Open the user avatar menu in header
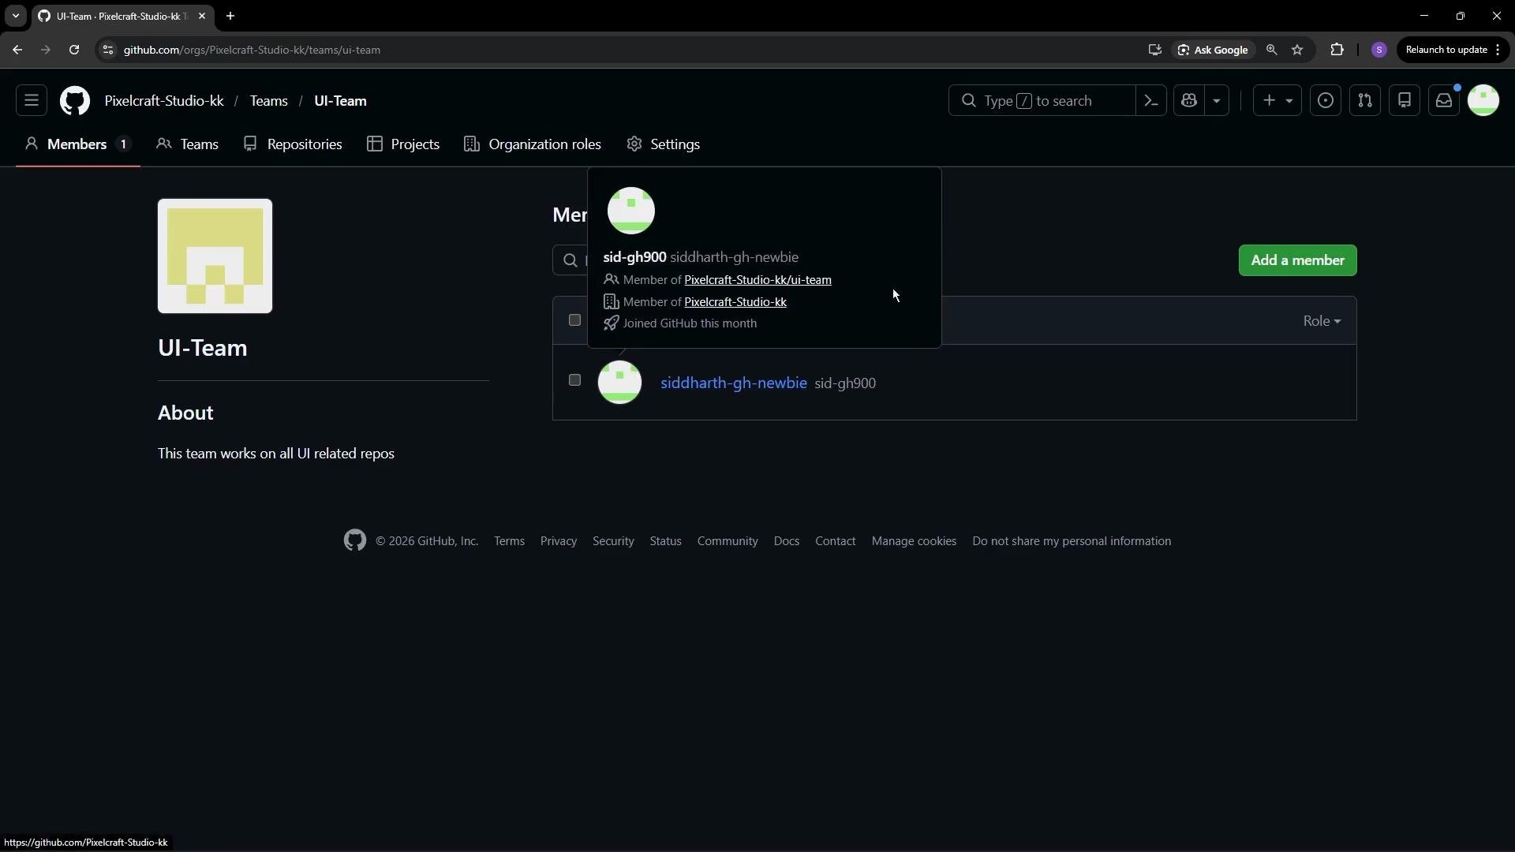The height and width of the screenshot is (852, 1515). pyautogui.click(x=1483, y=101)
